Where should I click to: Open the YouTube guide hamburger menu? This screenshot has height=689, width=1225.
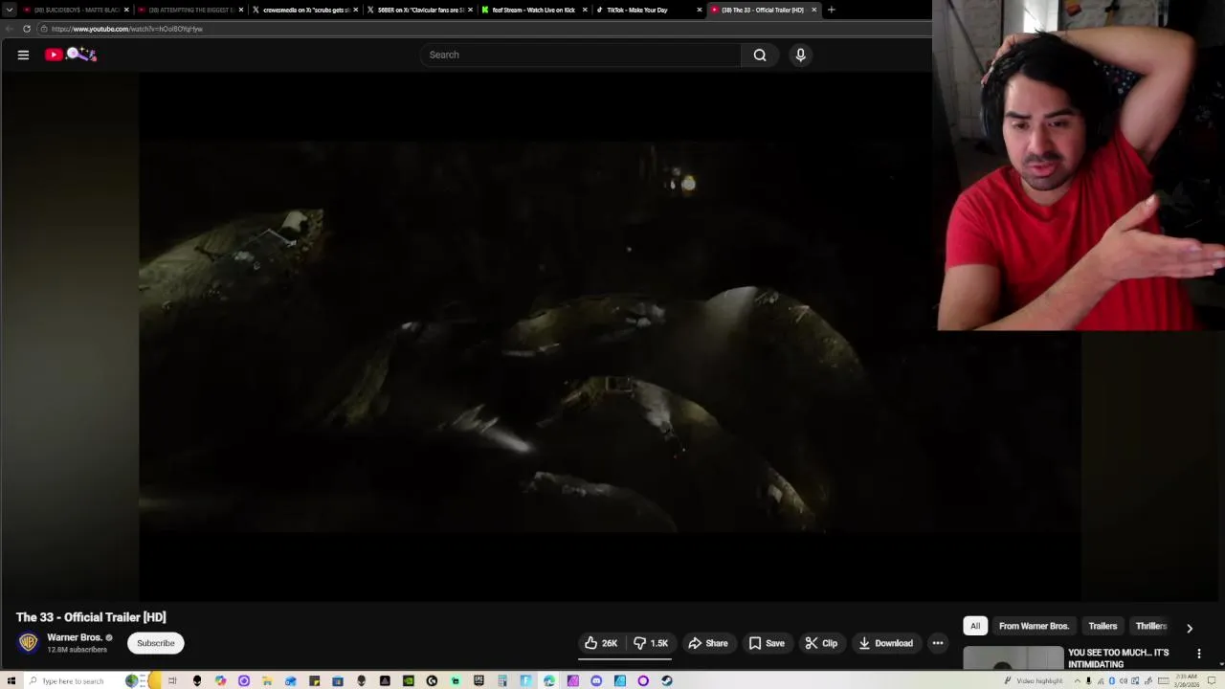click(23, 55)
